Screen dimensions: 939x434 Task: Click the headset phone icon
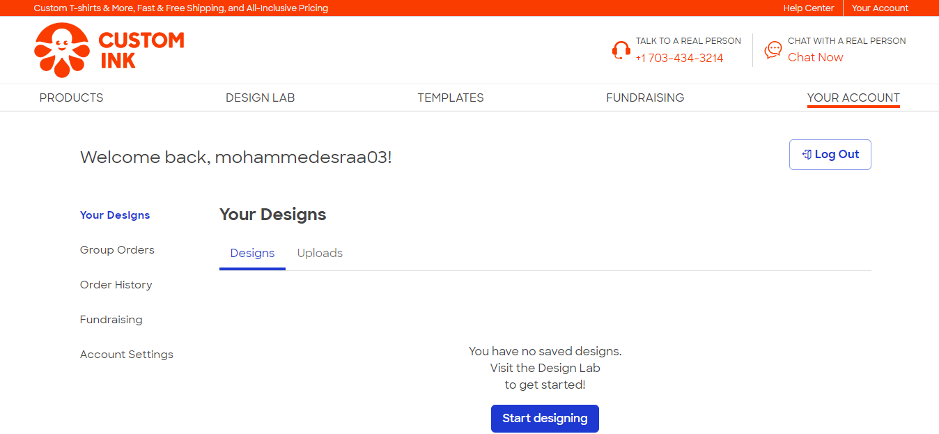(621, 50)
